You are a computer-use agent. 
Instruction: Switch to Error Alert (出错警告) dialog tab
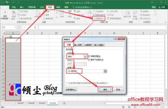point(88,45)
